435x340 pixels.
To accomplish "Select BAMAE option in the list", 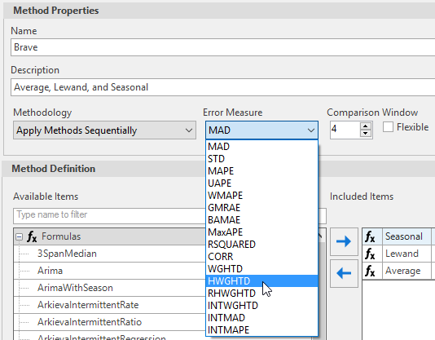I will click(x=261, y=219).
